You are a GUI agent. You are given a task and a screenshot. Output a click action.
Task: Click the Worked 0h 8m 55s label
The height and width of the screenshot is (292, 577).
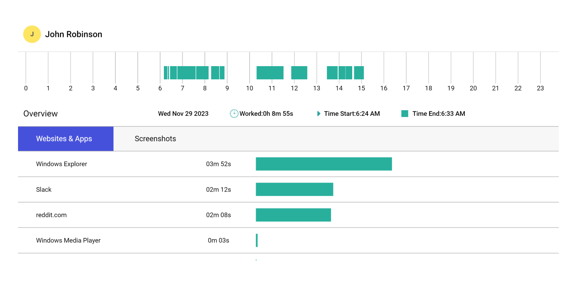tap(266, 113)
